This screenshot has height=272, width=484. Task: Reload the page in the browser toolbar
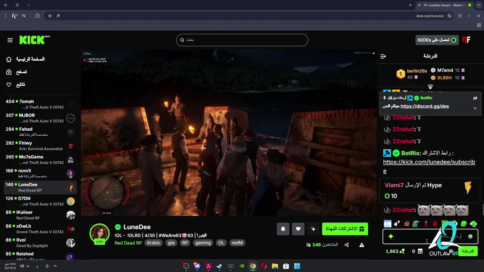click(x=460, y=16)
